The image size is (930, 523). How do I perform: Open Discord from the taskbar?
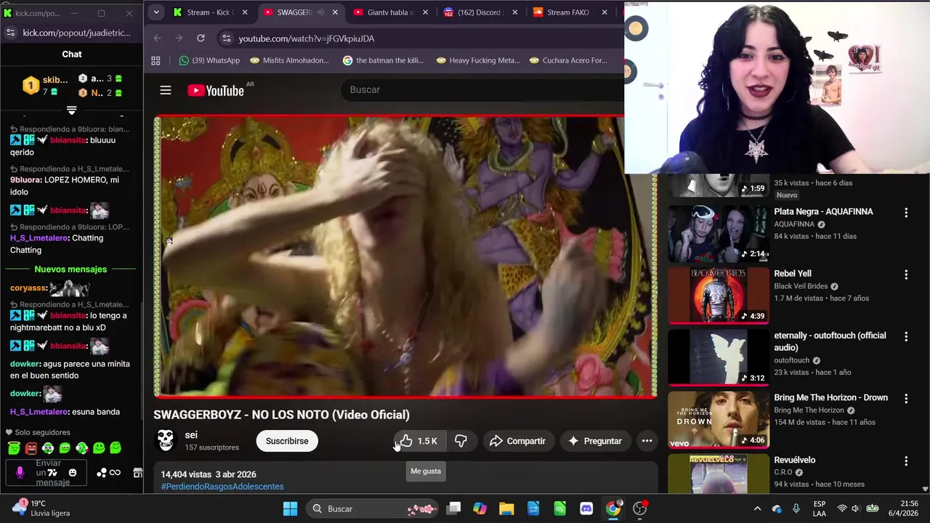[x=586, y=508]
